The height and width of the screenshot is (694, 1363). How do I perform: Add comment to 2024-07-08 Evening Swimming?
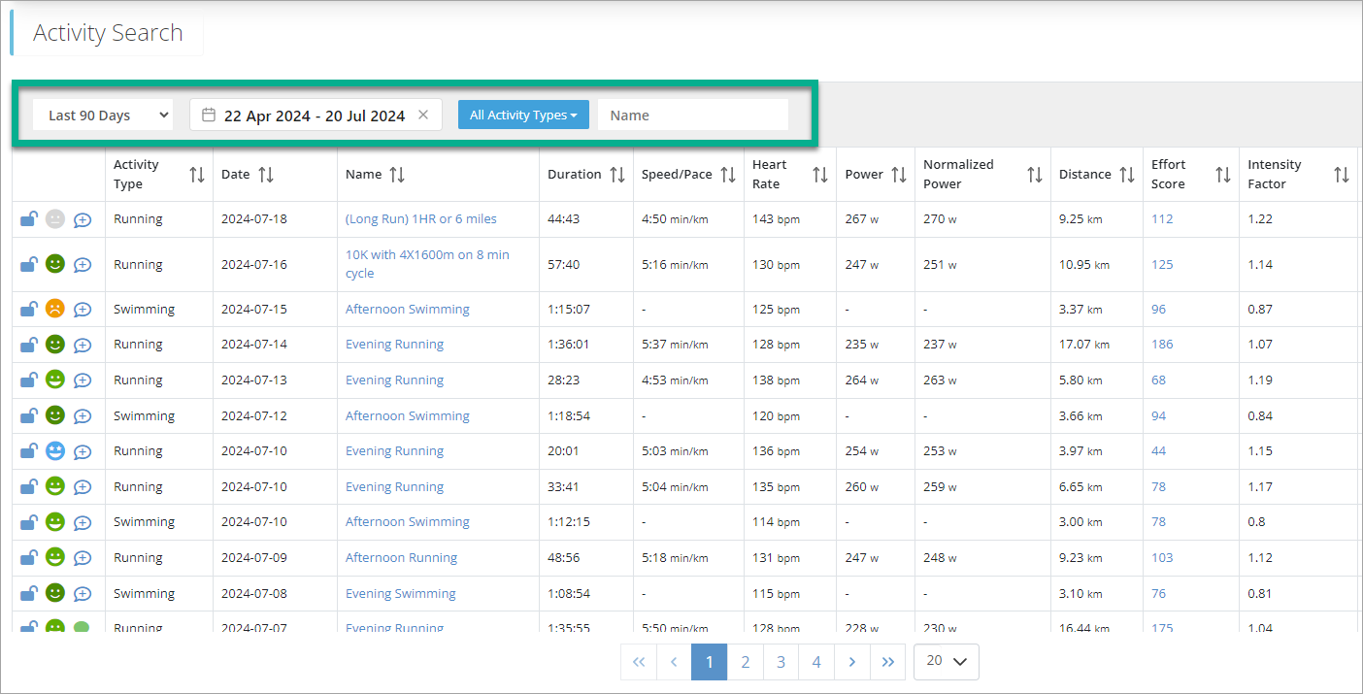tap(83, 594)
